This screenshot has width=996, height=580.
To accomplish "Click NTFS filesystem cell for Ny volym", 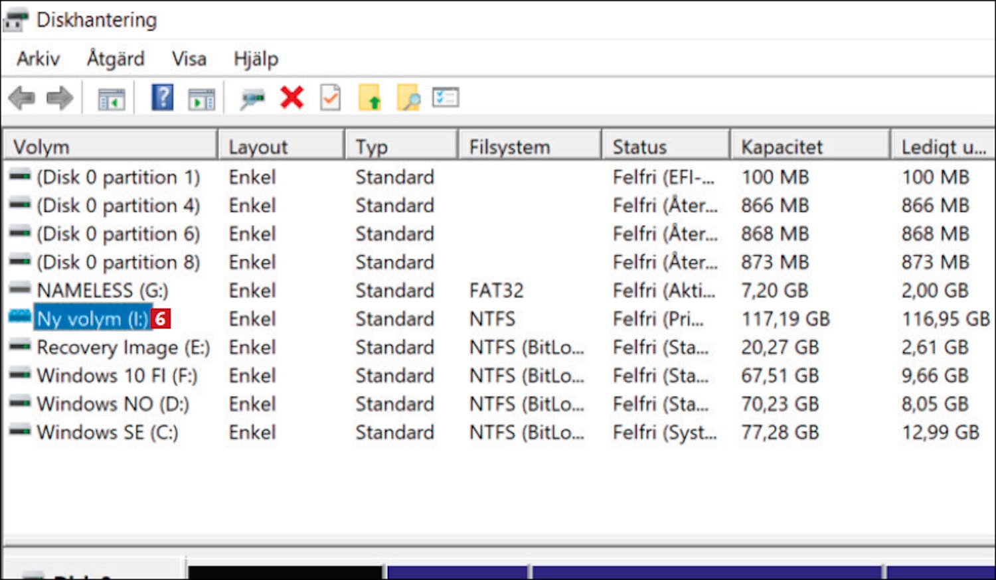I will (x=492, y=319).
